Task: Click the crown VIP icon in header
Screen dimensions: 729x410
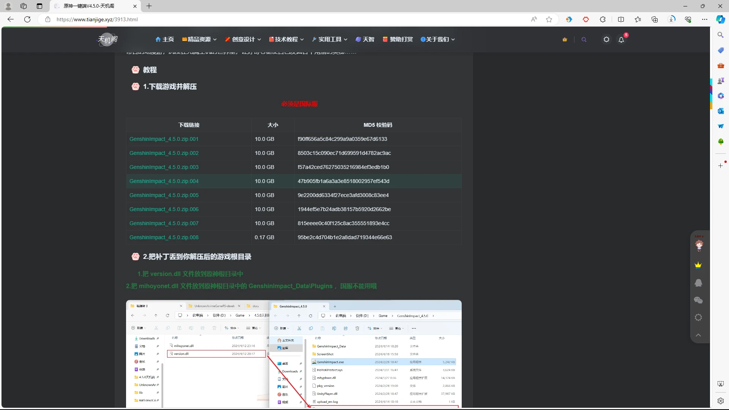Action: click(x=565, y=39)
